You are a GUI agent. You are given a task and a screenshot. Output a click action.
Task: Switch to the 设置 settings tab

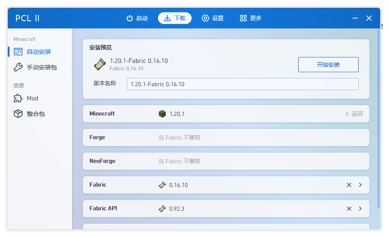coord(213,18)
